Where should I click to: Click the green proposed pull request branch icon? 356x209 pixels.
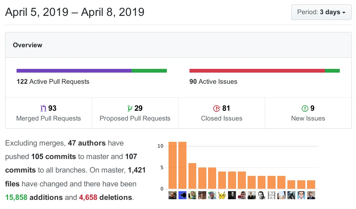click(x=129, y=108)
